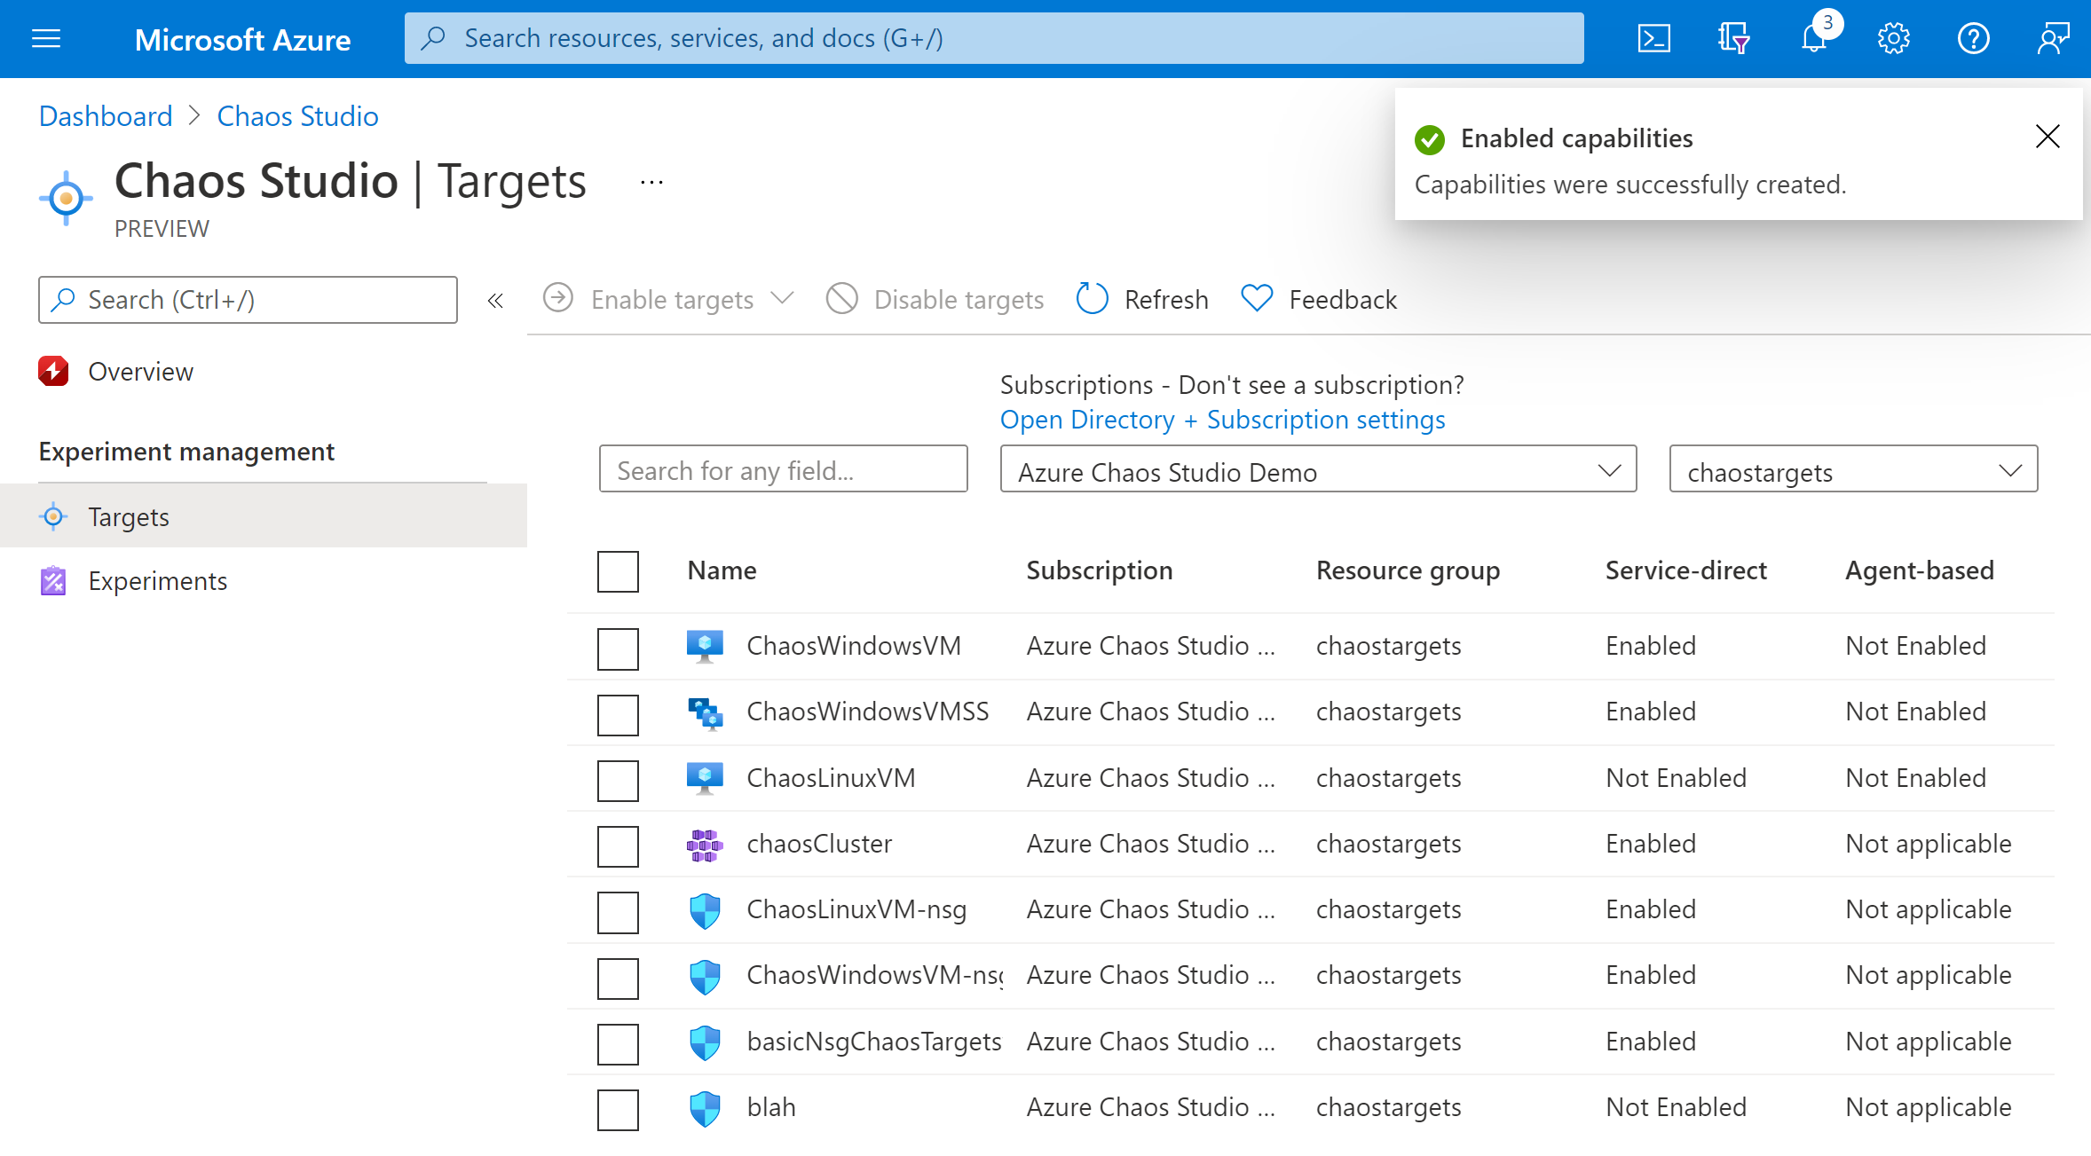Click the Overview navigation icon

coord(51,372)
